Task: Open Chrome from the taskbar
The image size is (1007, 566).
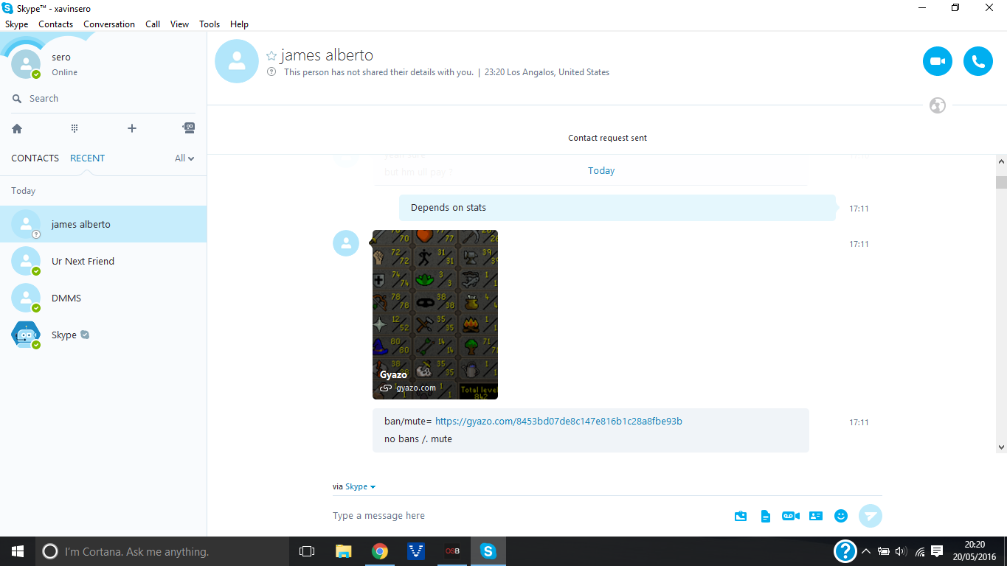Action: click(x=380, y=551)
